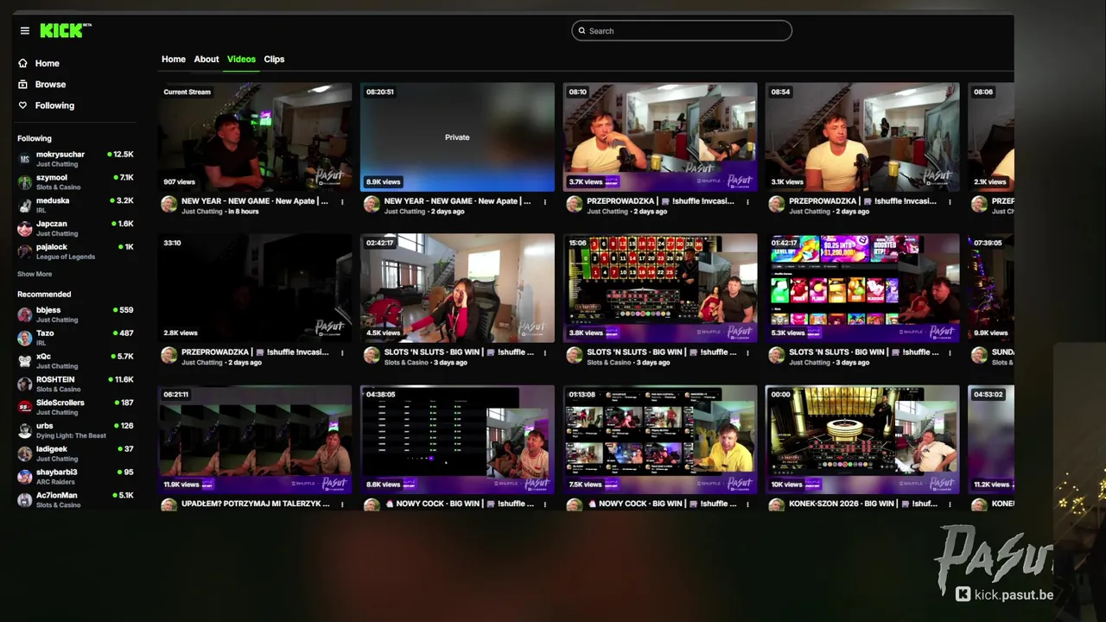Select the Videos tab
This screenshot has height=622, width=1106.
[x=241, y=59]
